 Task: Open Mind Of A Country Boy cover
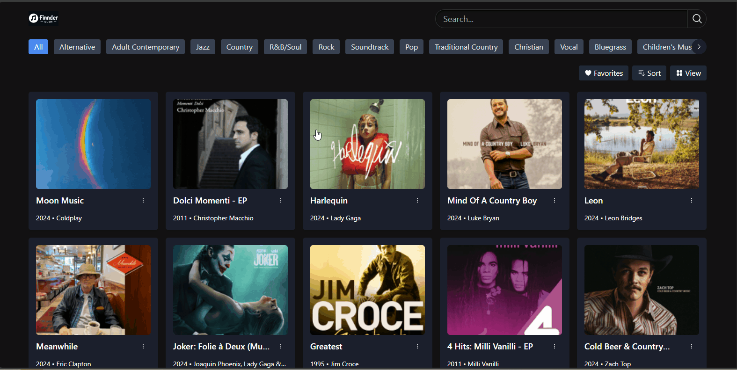point(504,144)
